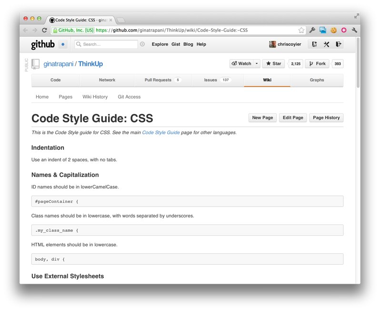Open a new browser tab

click(x=120, y=20)
